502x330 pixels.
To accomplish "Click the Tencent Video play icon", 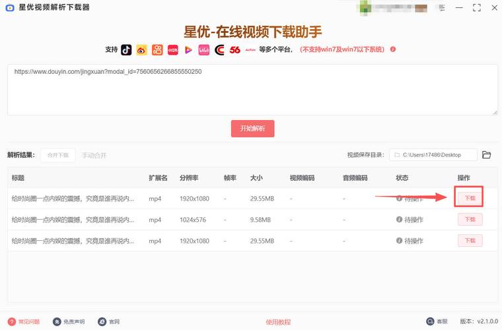I will click(188, 50).
